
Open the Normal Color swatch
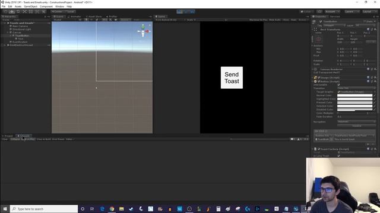tap(355, 95)
